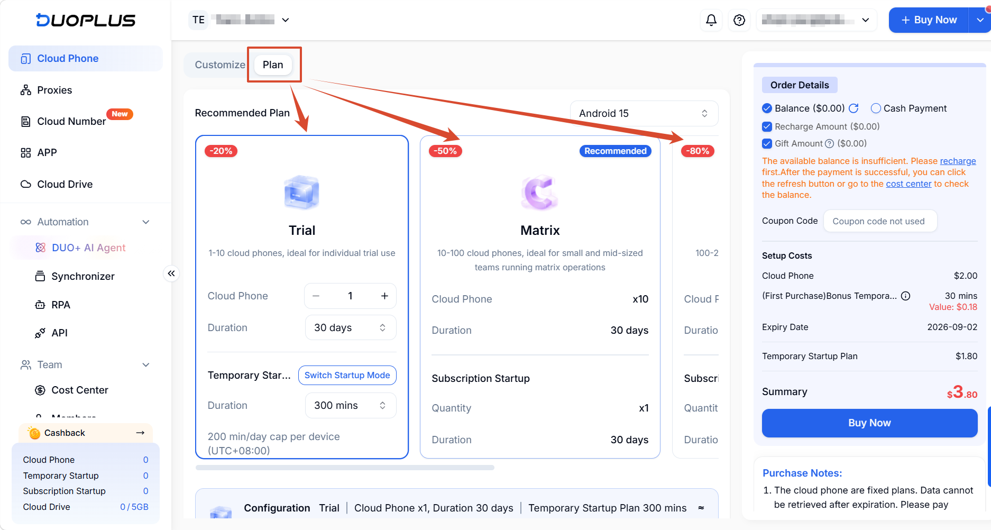The image size is (991, 530).
Task: Open the workspace switcher dropdown
Action: (x=286, y=20)
